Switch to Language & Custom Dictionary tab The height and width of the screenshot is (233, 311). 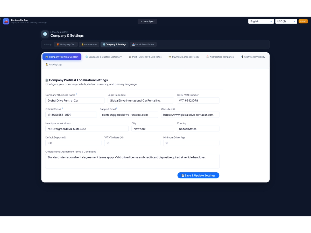pos(104,57)
